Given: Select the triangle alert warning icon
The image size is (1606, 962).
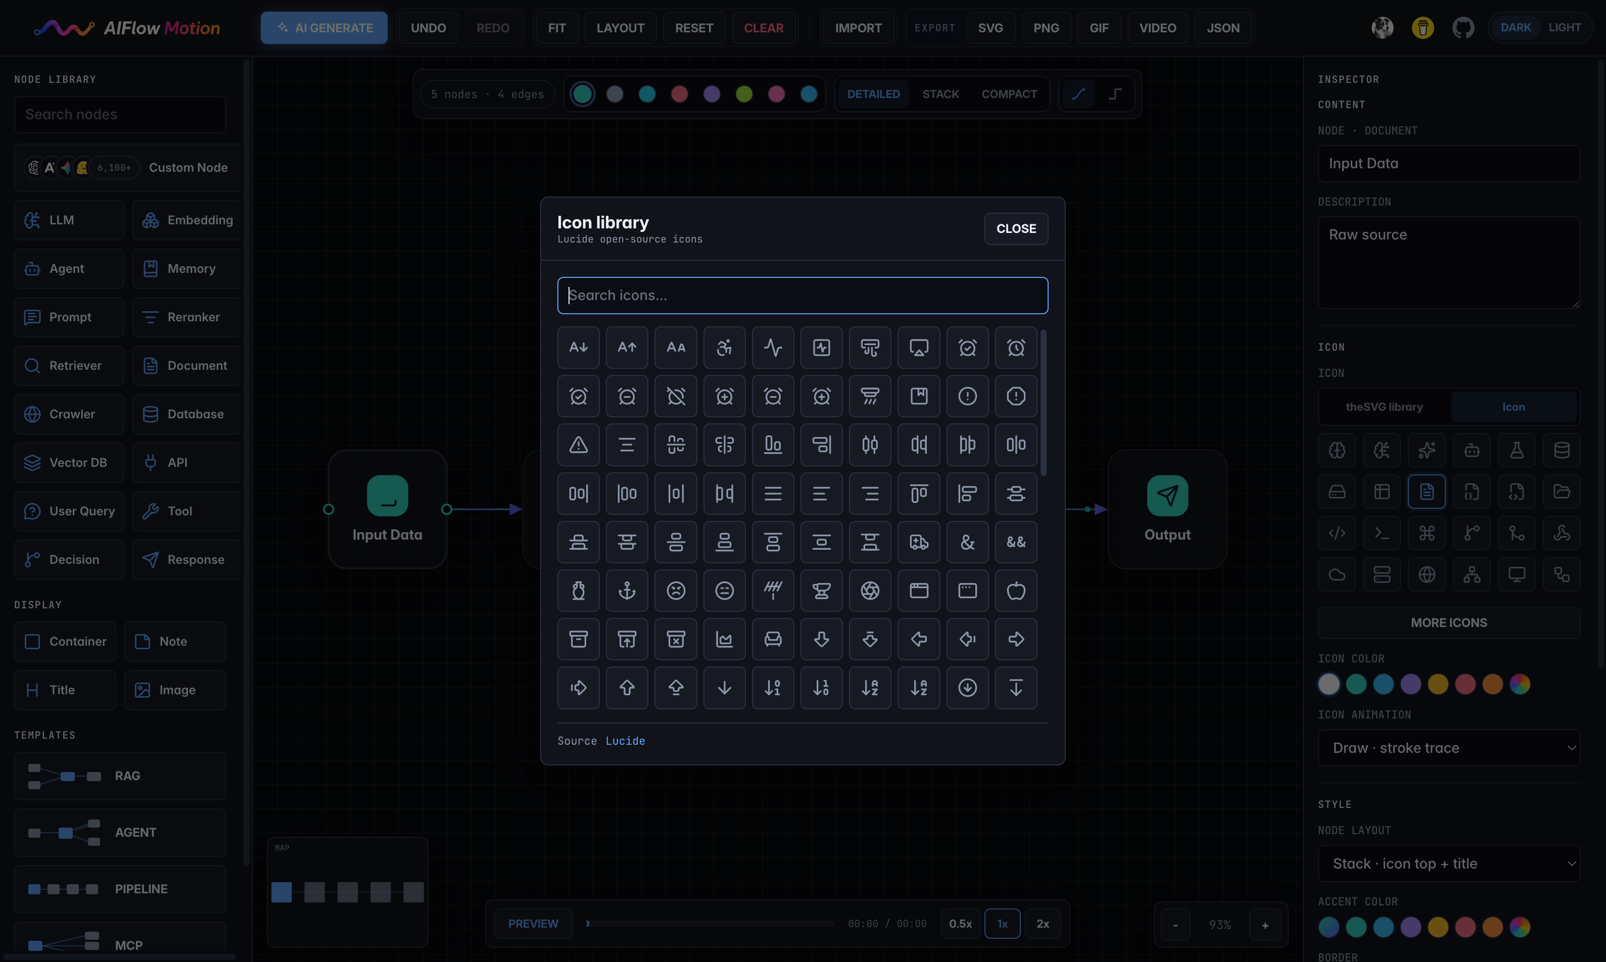Looking at the screenshot, I should pyautogui.click(x=578, y=445).
